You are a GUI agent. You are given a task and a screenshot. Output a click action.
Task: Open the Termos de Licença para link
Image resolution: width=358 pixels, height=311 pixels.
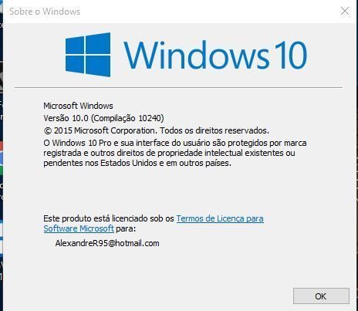[x=220, y=218]
